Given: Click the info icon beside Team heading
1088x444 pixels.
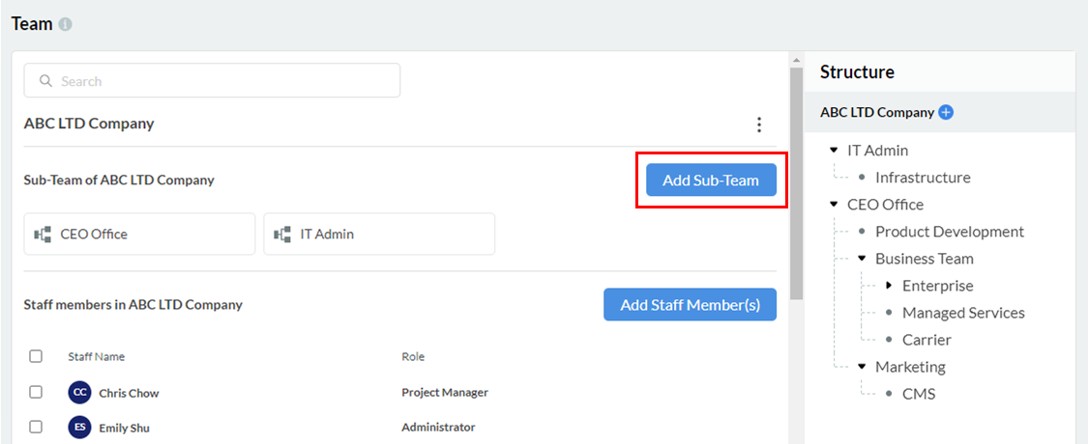Looking at the screenshot, I should pyautogui.click(x=66, y=24).
